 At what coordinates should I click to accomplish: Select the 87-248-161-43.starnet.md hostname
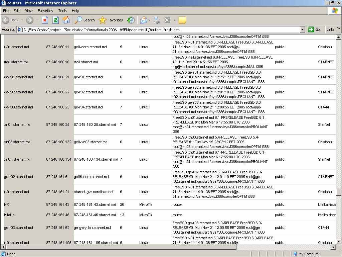point(95,204)
